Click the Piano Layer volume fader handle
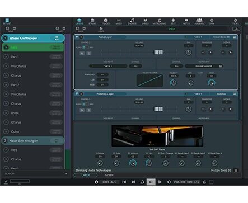The image size is (248, 203). pos(158,53)
